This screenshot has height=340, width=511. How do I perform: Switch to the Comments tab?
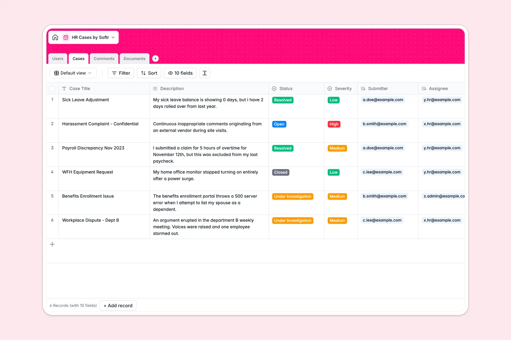tap(104, 58)
